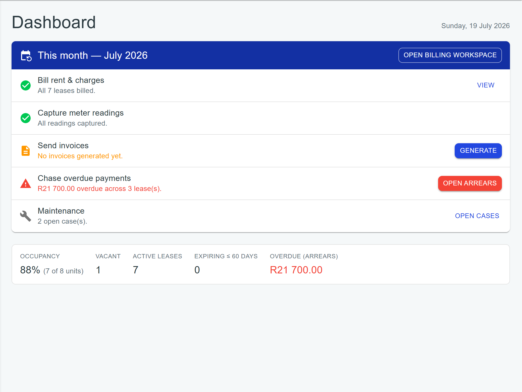Click the OCCUPANCY label
The image size is (522, 392).
coord(40,256)
